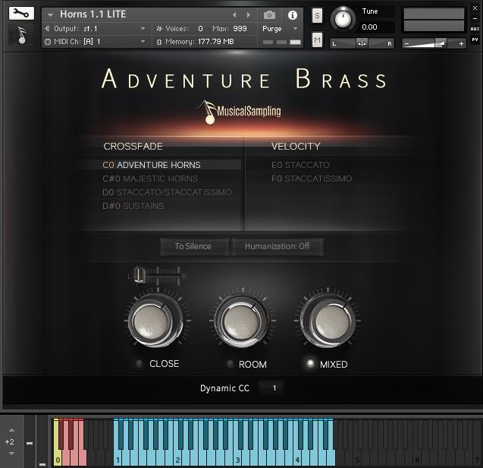
Task: Click the AUX routing button
Action: point(475,29)
